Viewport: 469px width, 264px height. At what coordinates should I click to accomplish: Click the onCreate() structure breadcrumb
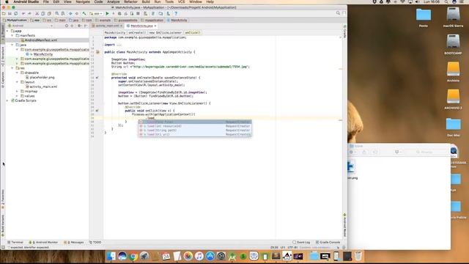pos(137,32)
